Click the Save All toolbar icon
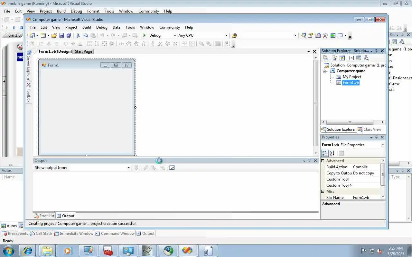 point(69,35)
